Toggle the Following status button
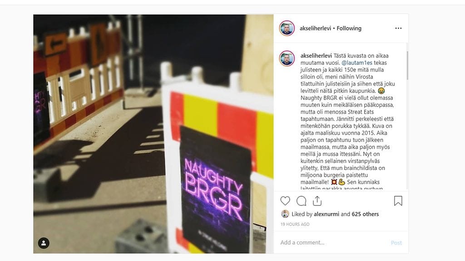This screenshot has height=261, width=465. coord(349,29)
